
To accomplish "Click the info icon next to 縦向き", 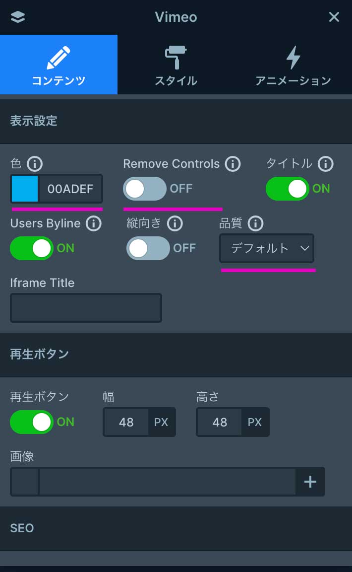I will [x=175, y=223].
